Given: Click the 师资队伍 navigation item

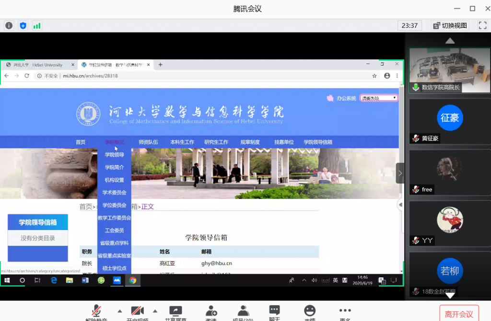Looking at the screenshot, I should coord(148,142).
